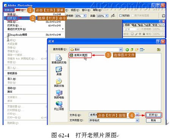Open the view menu icon in Open dialog

pos(142,49)
